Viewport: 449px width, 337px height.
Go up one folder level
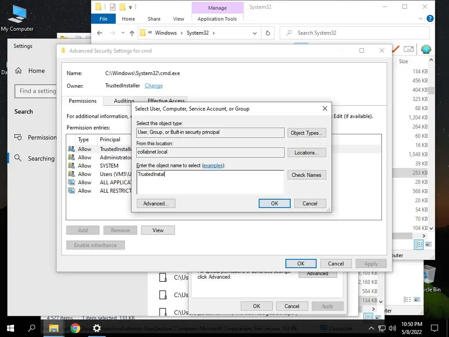pos(132,33)
